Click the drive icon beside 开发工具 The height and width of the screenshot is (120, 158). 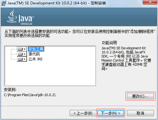tap(20, 49)
